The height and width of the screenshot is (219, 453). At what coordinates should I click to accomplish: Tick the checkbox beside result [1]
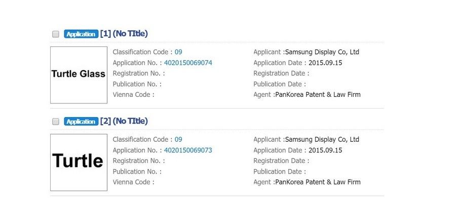click(56, 34)
